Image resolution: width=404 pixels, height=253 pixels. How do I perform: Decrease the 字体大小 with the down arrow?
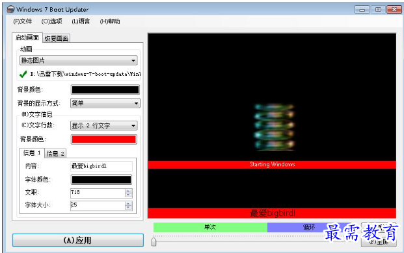coord(128,208)
